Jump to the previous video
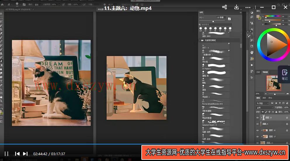290x161 pixels. pyautogui.click(x=17, y=154)
